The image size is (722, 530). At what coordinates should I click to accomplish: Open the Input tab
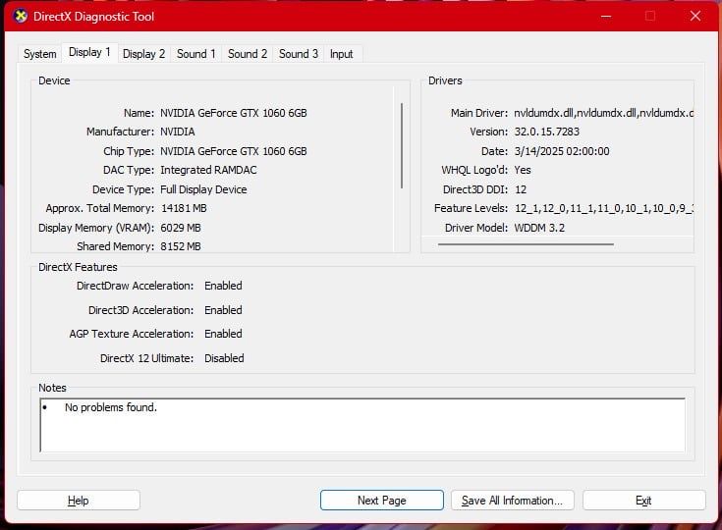click(341, 54)
